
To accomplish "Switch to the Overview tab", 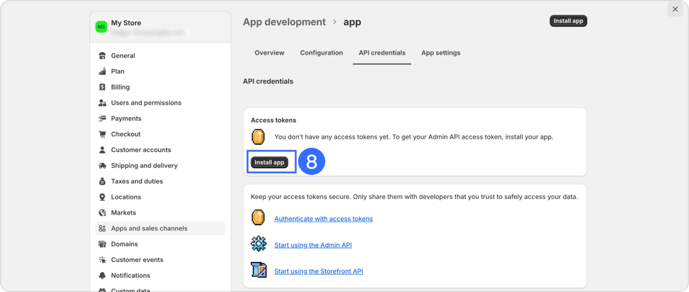I will (269, 53).
